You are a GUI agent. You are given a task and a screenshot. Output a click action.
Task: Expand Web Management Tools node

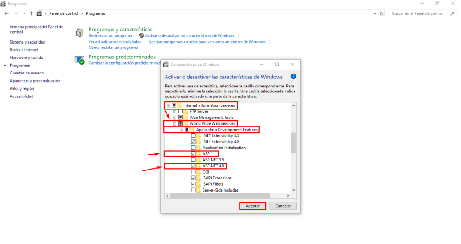click(175, 118)
